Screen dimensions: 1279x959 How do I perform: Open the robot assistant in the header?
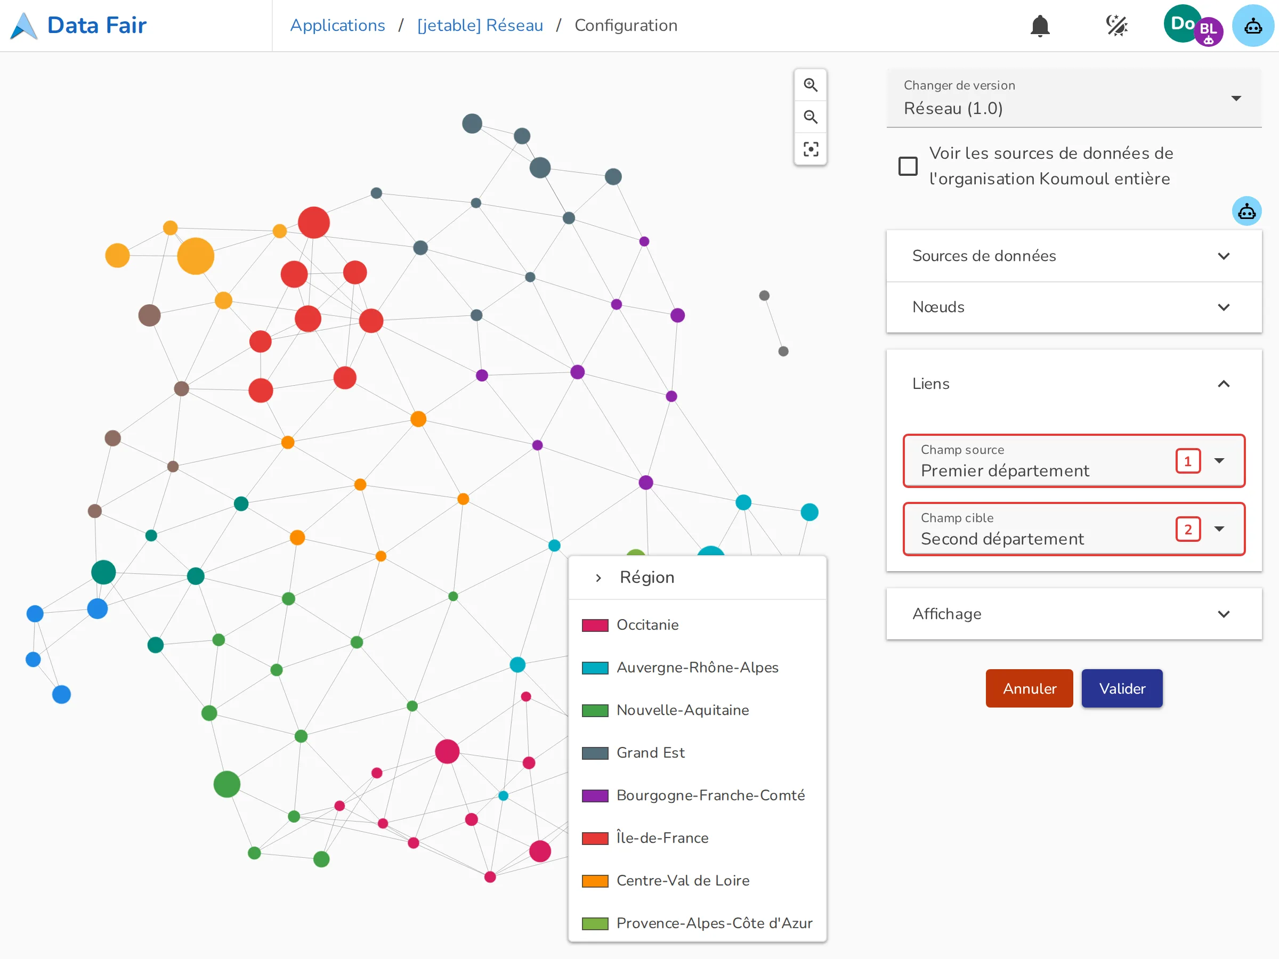[x=1253, y=26]
